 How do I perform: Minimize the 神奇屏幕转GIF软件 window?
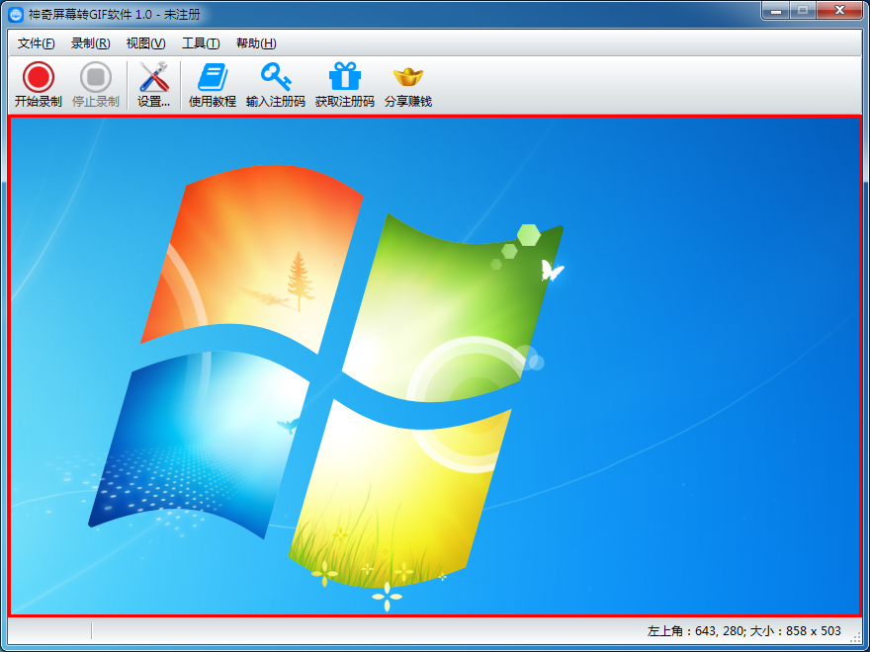(777, 10)
